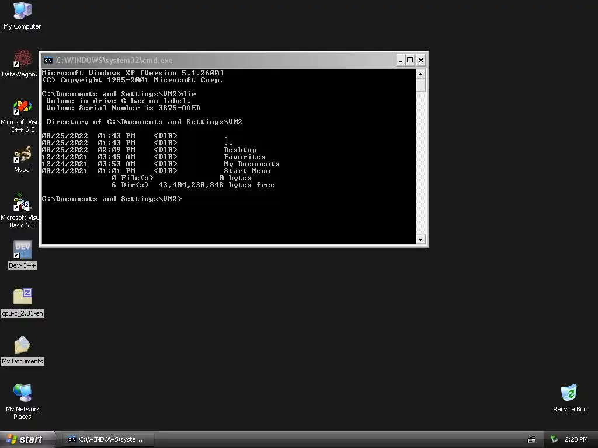598x448 pixels.
Task: Click the Favorites directory entry in console
Action: (245, 156)
